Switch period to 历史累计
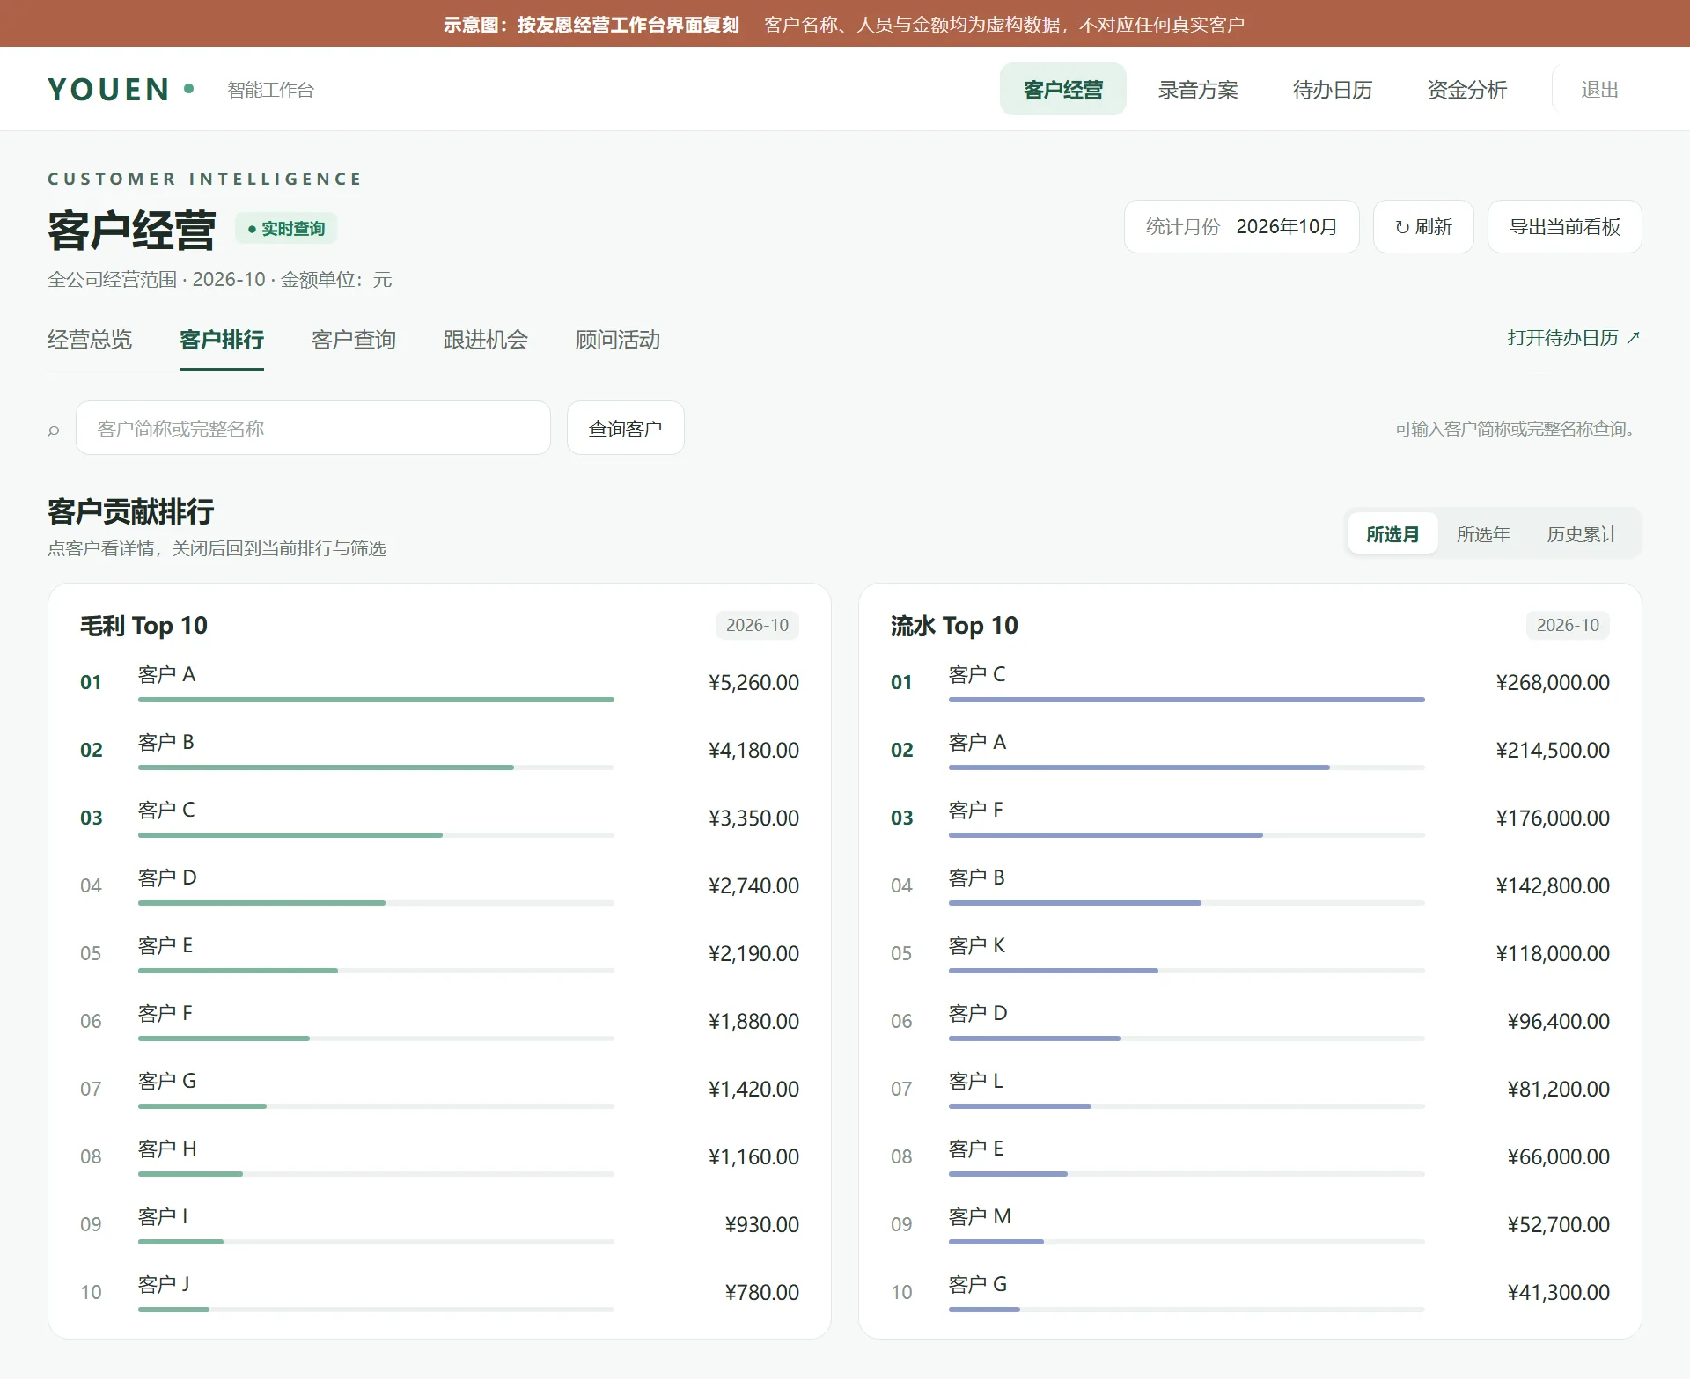Viewport: 1690px width, 1380px height. 1583,534
